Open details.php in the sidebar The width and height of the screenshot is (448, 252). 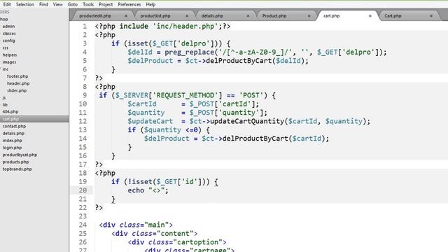point(13,134)
